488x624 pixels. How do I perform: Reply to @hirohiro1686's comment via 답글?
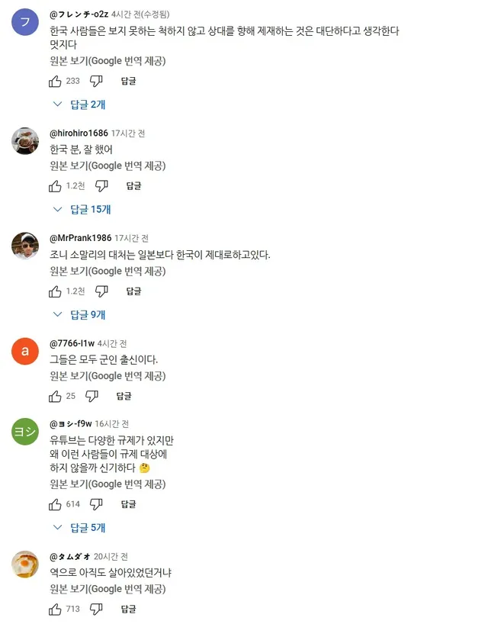point(133,186)
